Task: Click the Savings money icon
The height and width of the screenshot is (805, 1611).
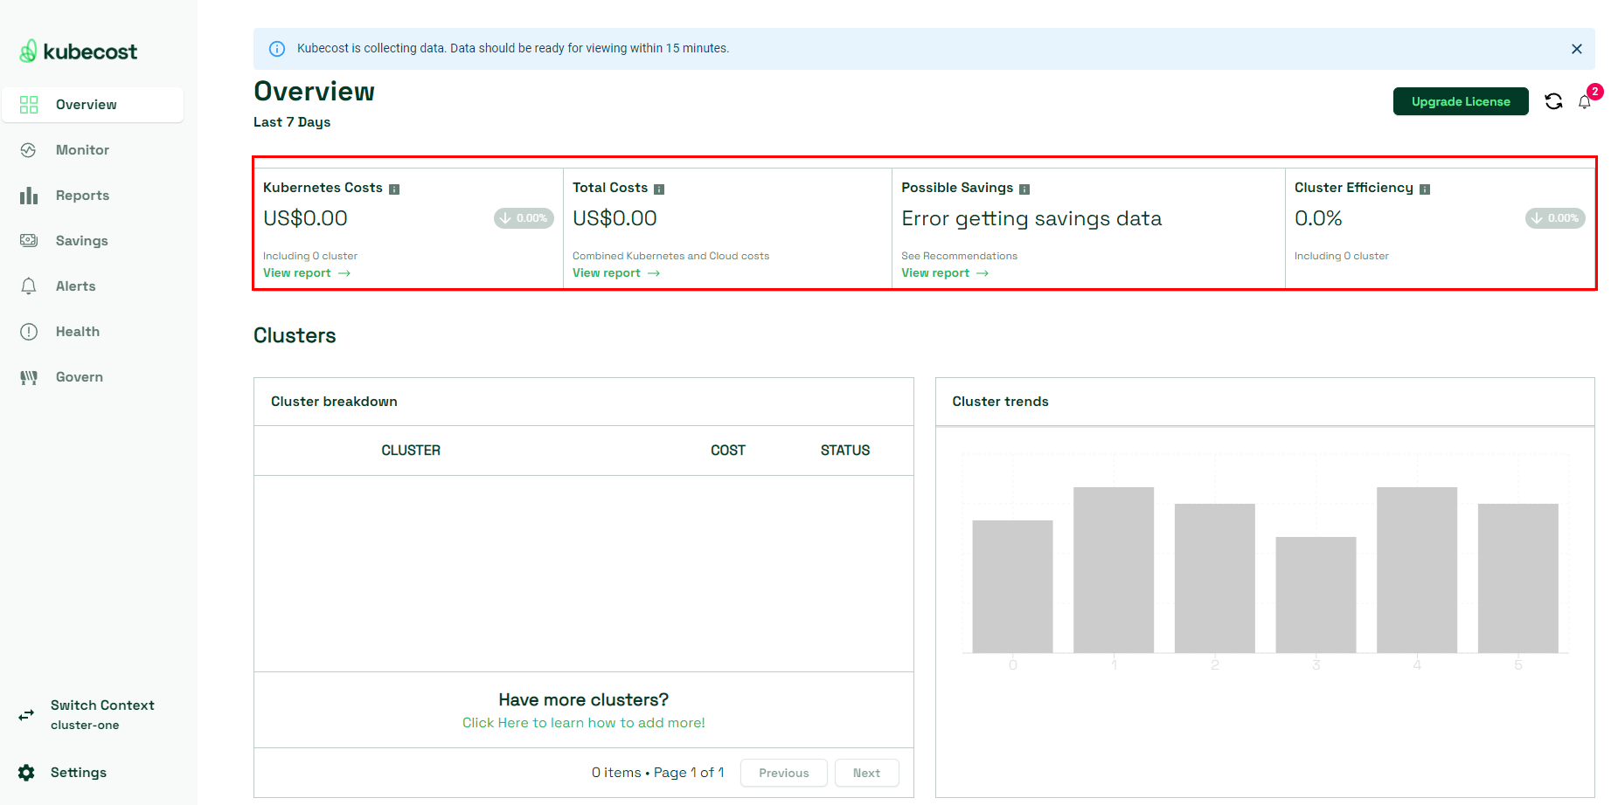Action: coord(29,241)
